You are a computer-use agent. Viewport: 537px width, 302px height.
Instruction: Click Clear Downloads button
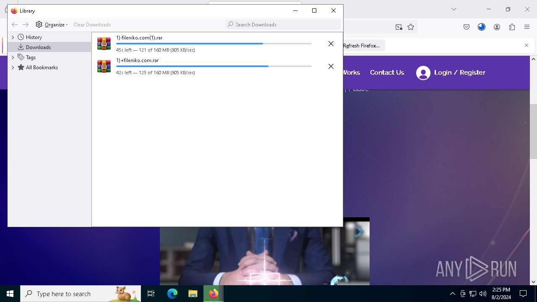92,25
